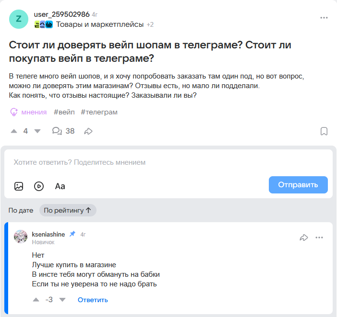Downvote the vape shop question

[37, 131]
